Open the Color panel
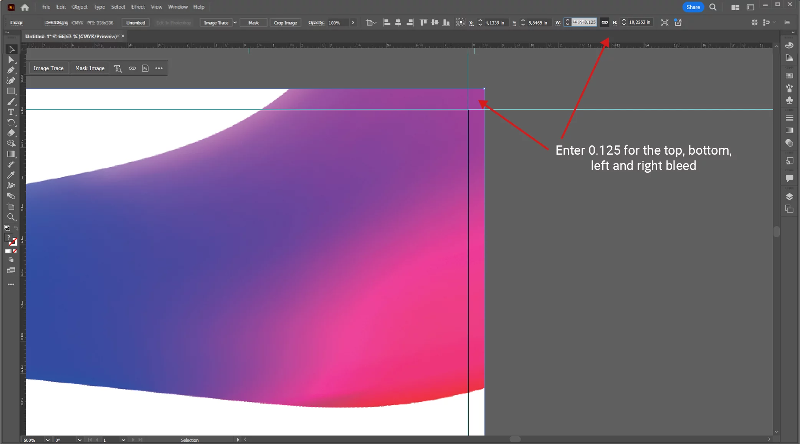The height and width of the screenshot is (444, 800). tap(790, 45)
